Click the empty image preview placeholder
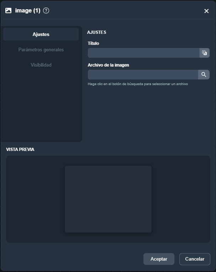Image resolution: width=216 pixels, height=272 pixels. click(x=108, y=199)
